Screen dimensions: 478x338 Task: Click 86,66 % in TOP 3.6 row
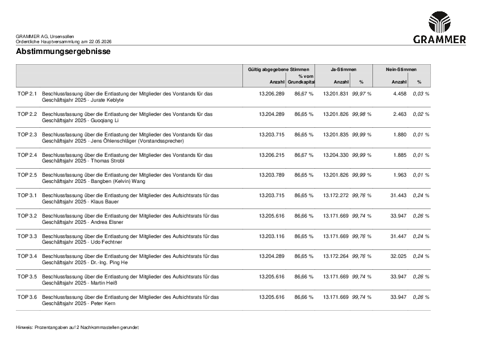304,297
